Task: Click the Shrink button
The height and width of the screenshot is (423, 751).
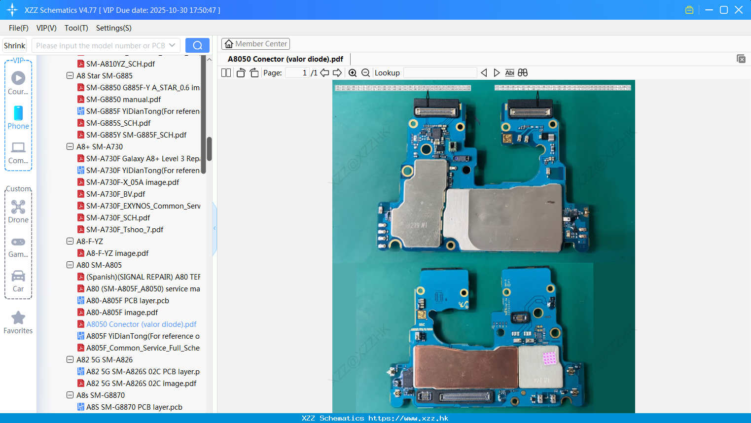Action: pos(15,45)
